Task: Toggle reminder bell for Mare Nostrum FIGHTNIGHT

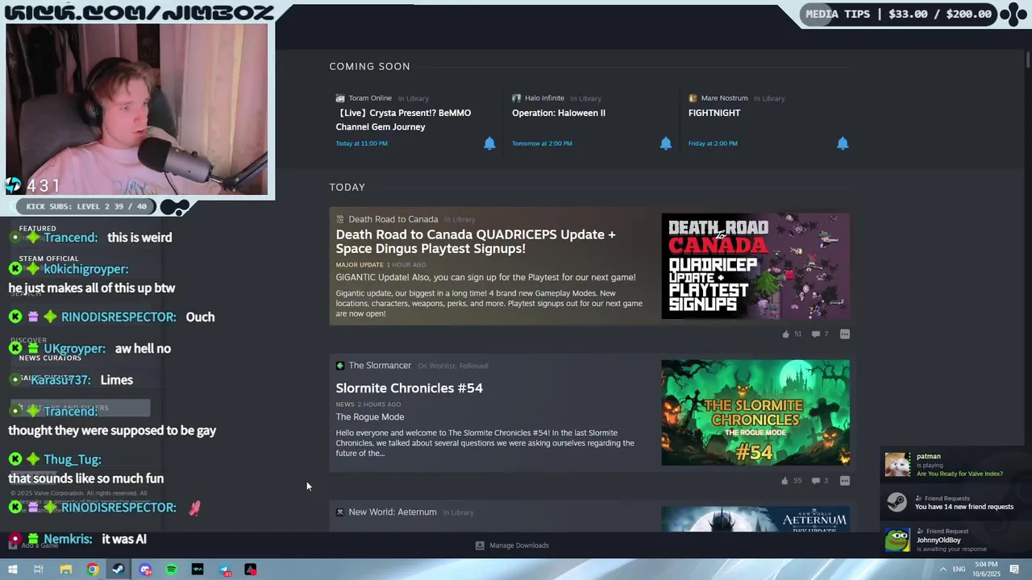Action: point(843,143)
